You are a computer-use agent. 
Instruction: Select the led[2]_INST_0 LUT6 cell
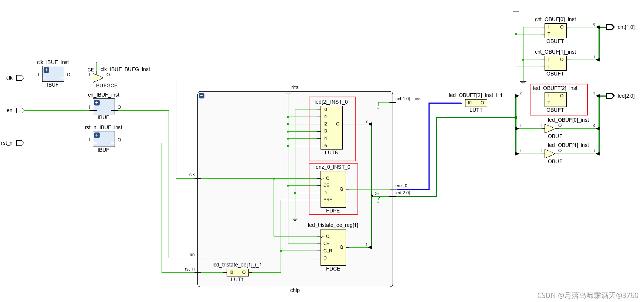pyautogui.click(x=331, y=128)
